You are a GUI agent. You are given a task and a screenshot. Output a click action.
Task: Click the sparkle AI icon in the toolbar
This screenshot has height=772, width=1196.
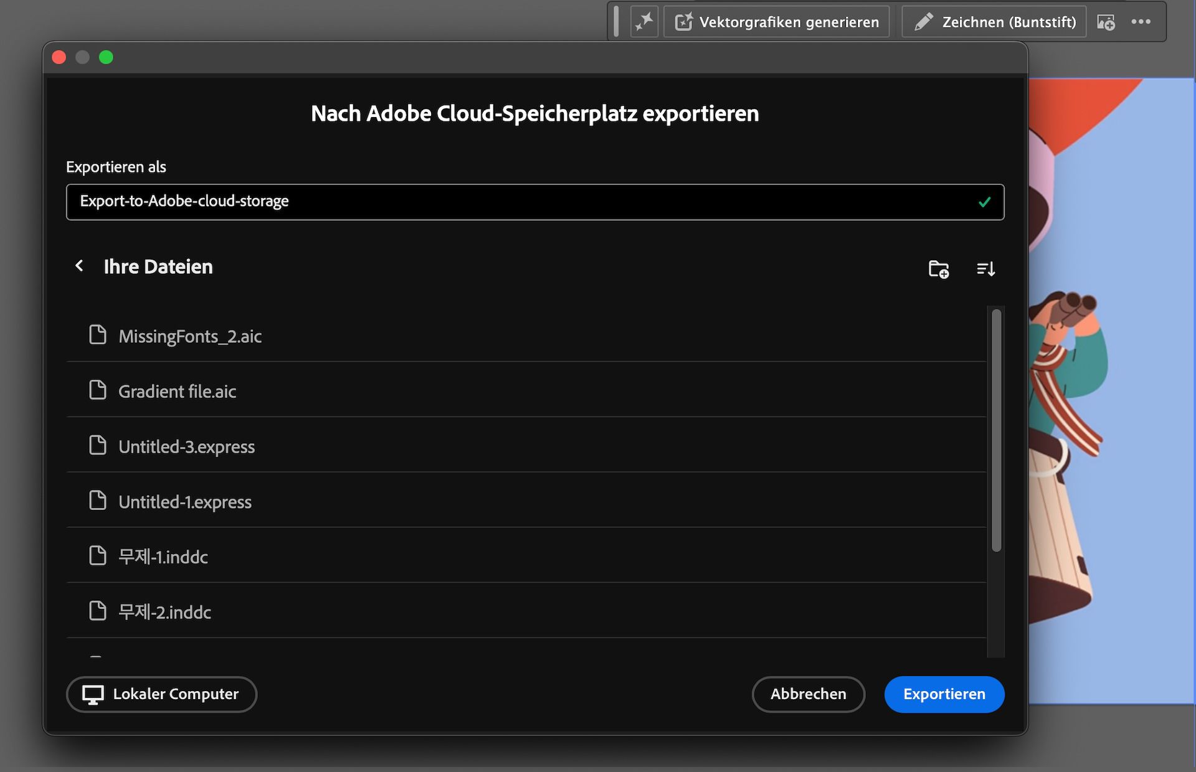pyautogui.click(x=644, y=22)
